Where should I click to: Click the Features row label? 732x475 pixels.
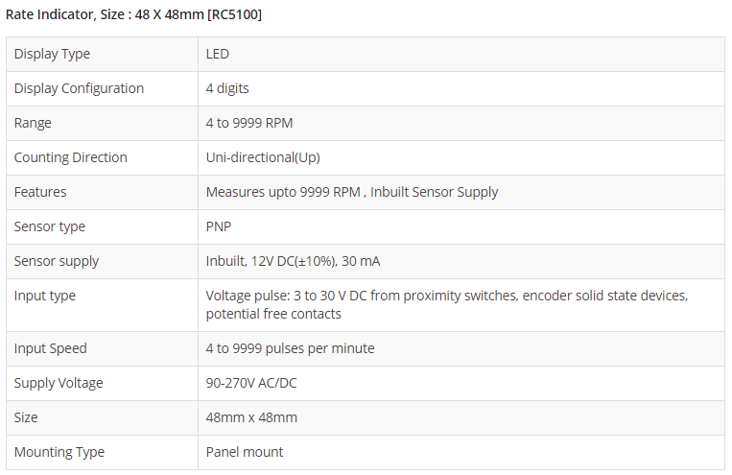[40, 192]
